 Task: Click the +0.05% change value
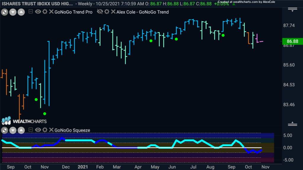point(221,4)
